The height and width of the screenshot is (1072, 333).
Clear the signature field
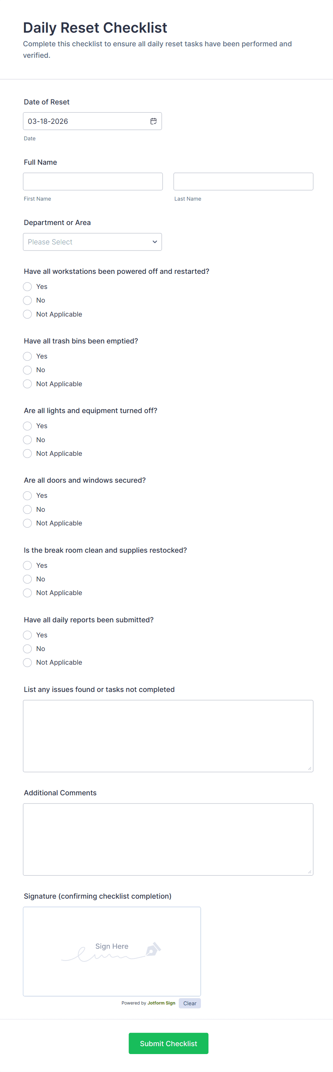coord(190,1003)
